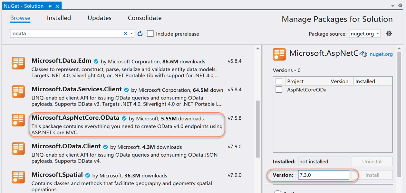
Task: Open the nuget.org link
Action: [x=381, y=54]
